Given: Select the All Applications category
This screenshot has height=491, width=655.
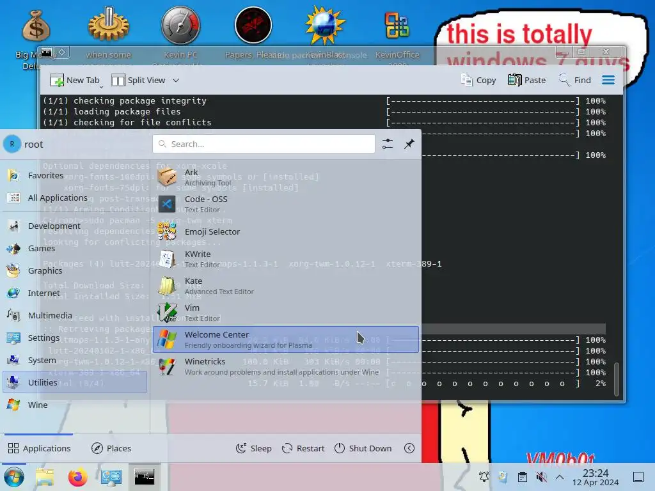Looking at the screenshot, I should [x=75, y=198].
